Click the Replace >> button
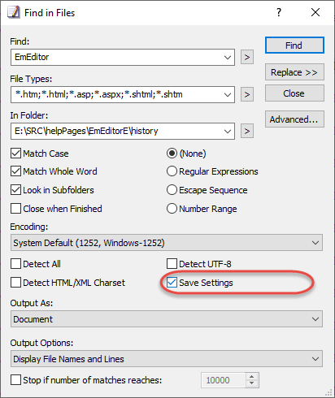The width and height of the screenshot is (335, 398). click(294, 72)
